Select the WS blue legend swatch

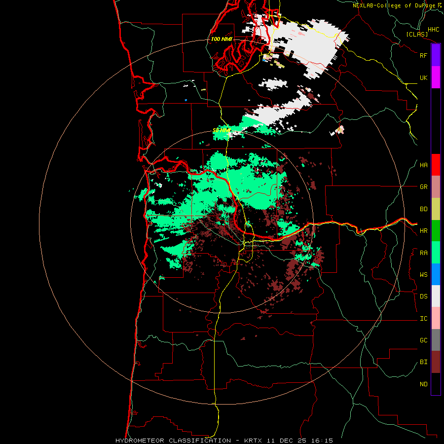pos(436,274)
